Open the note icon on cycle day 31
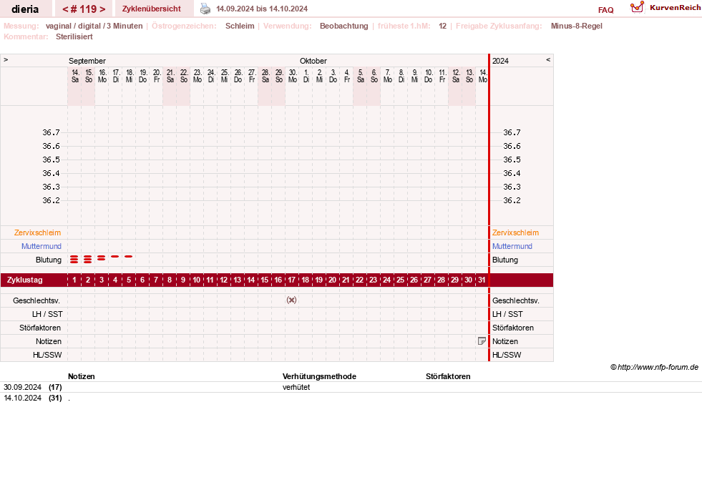Screen dimensions: 702x490 [482, 341]
